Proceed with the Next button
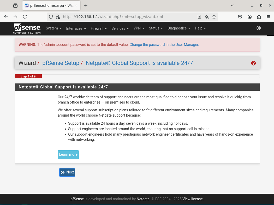This screenshot has width=274, height=205. 67,172
